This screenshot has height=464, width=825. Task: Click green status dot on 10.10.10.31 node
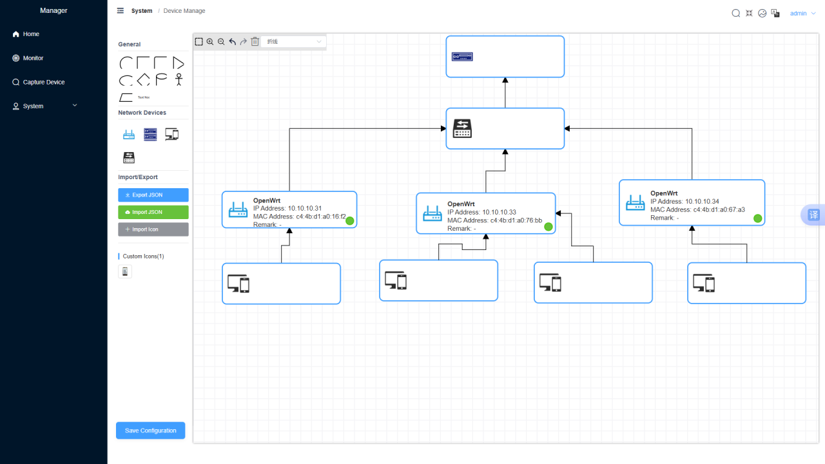click(x=350, y=220)
